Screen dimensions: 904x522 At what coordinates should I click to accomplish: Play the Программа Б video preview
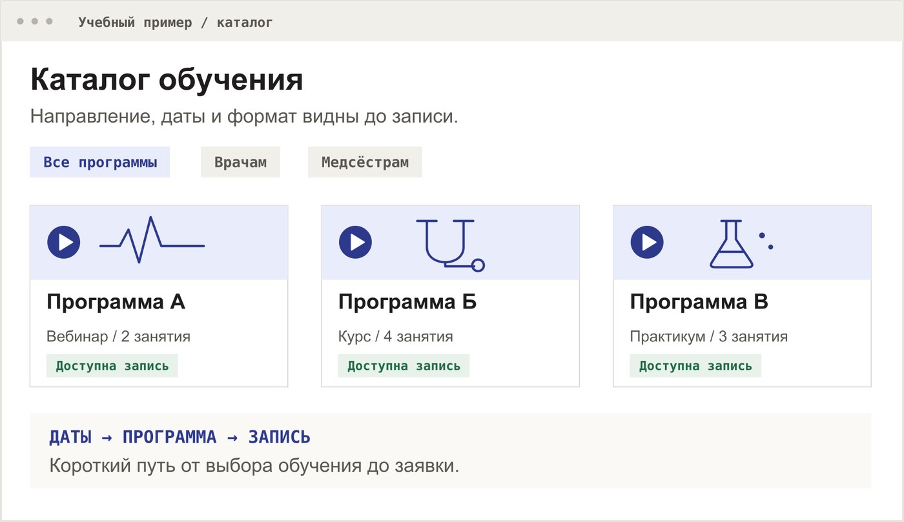356,243
